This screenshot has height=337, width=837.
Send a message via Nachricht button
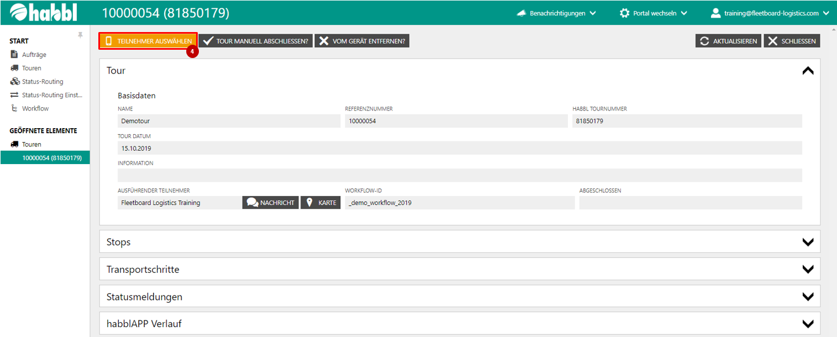pyautogui.click(x=270, y=203)
